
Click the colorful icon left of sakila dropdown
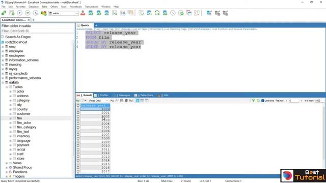44,13
